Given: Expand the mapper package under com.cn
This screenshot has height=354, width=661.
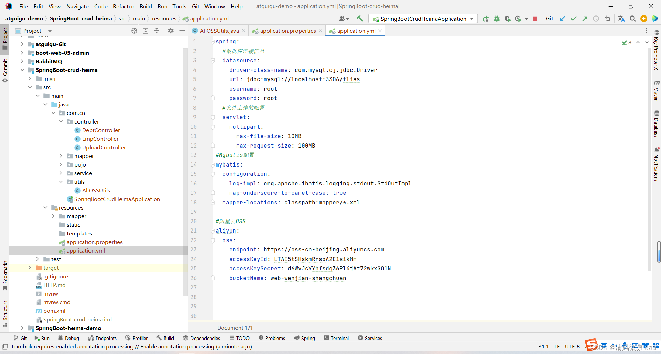Looking at the screenshot, I should coord(61,156).
